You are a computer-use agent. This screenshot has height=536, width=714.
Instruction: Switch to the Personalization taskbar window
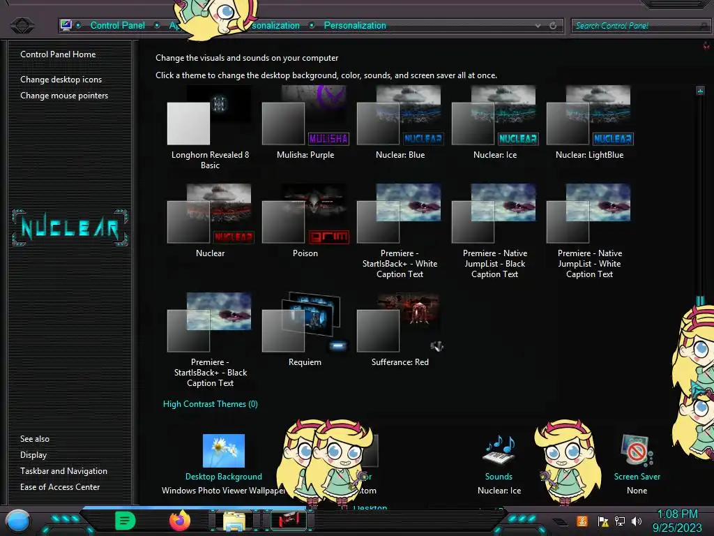pos(289,520)
